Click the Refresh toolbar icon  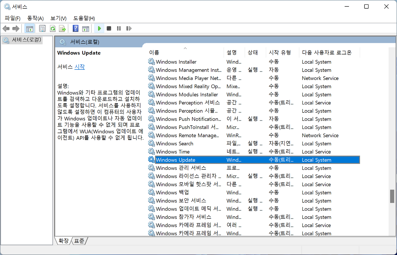coord(53,29)
